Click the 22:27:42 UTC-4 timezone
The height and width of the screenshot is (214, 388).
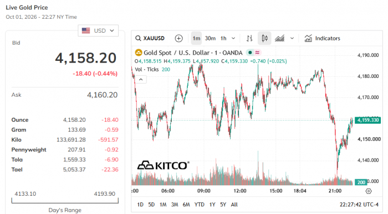[x=359, y=205]
